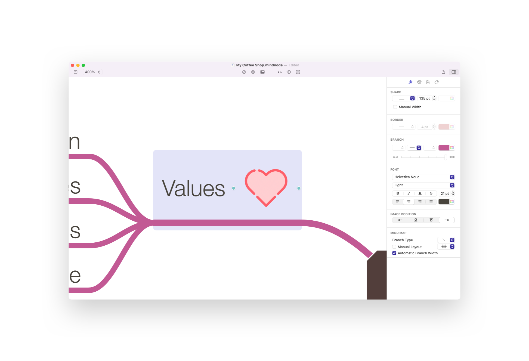Insert an image using the toolbar icon
Screen dimensions: 529x361
point(262,72)
